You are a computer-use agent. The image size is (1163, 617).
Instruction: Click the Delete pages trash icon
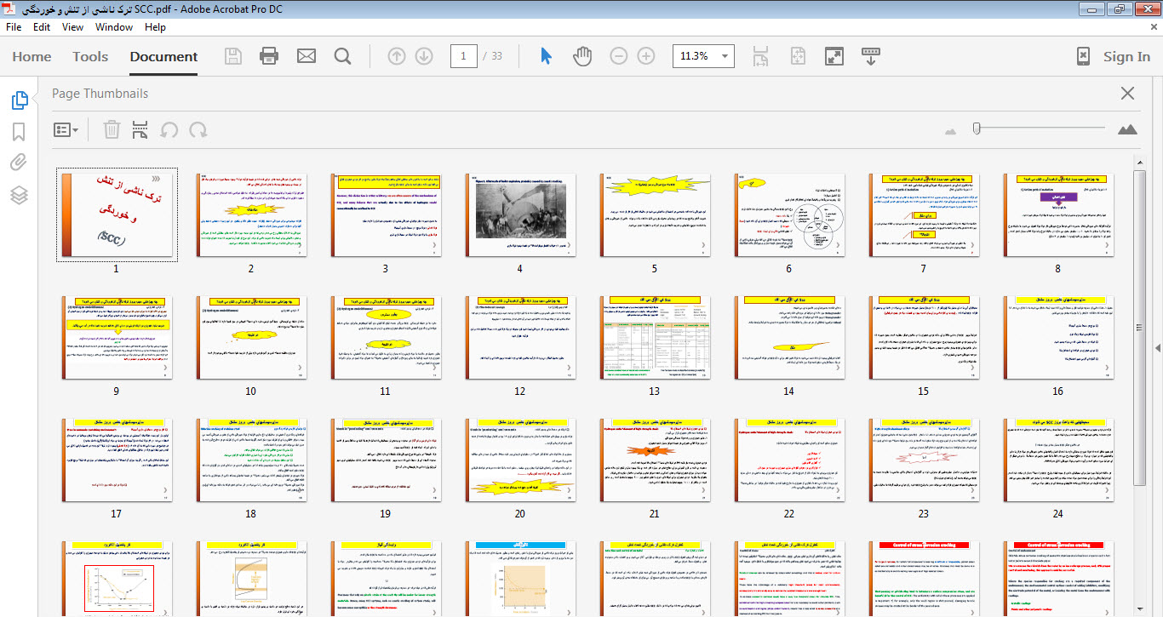112,129
